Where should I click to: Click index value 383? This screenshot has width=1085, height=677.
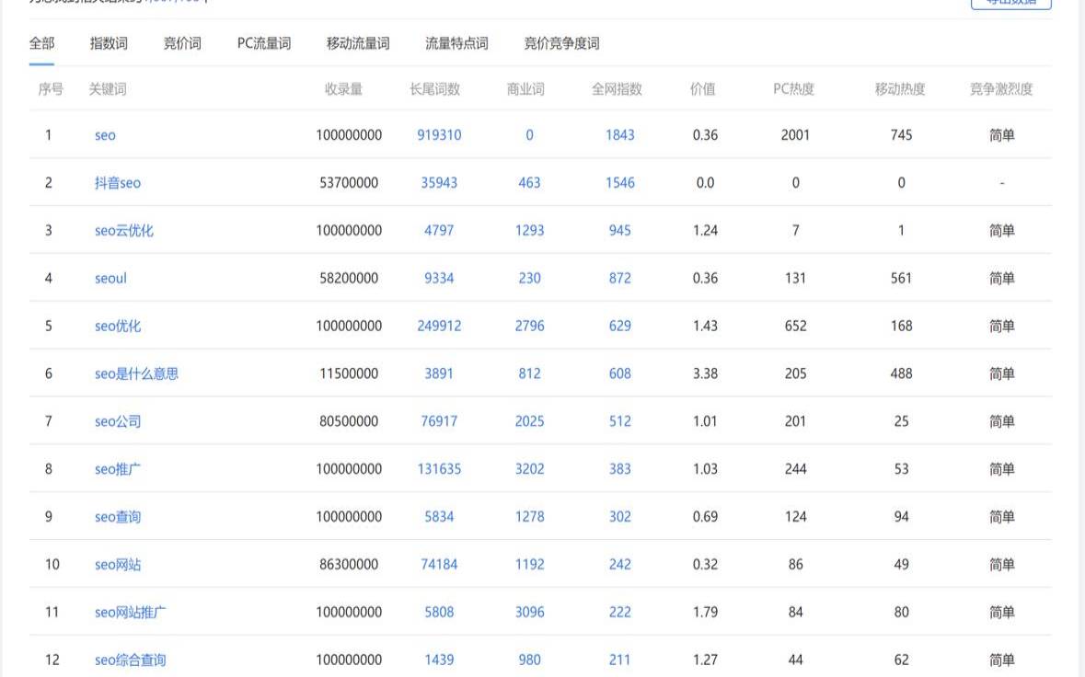point(620,469)
